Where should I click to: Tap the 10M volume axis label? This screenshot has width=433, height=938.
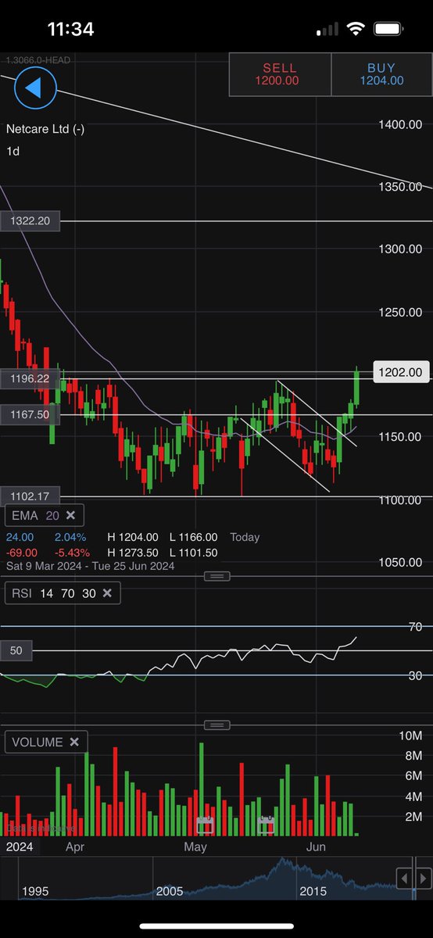pyautogui.click(x=411, y=736)
